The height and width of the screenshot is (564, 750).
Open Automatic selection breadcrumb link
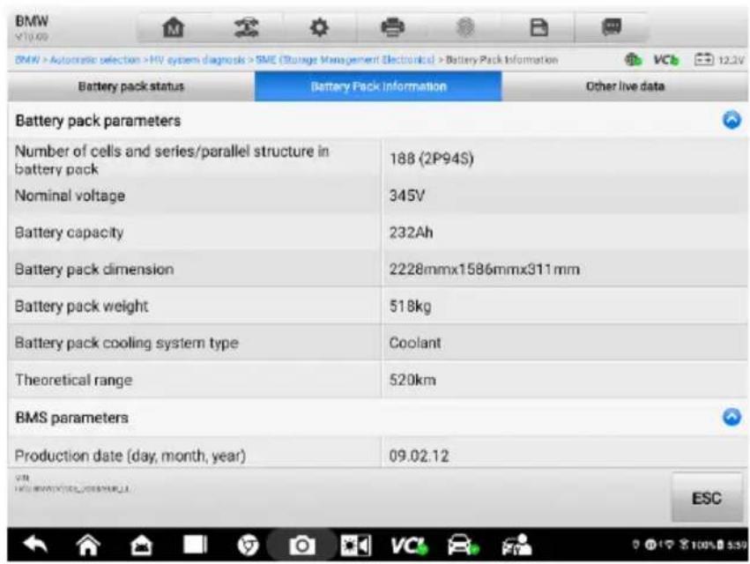click(x=94, y=60)
